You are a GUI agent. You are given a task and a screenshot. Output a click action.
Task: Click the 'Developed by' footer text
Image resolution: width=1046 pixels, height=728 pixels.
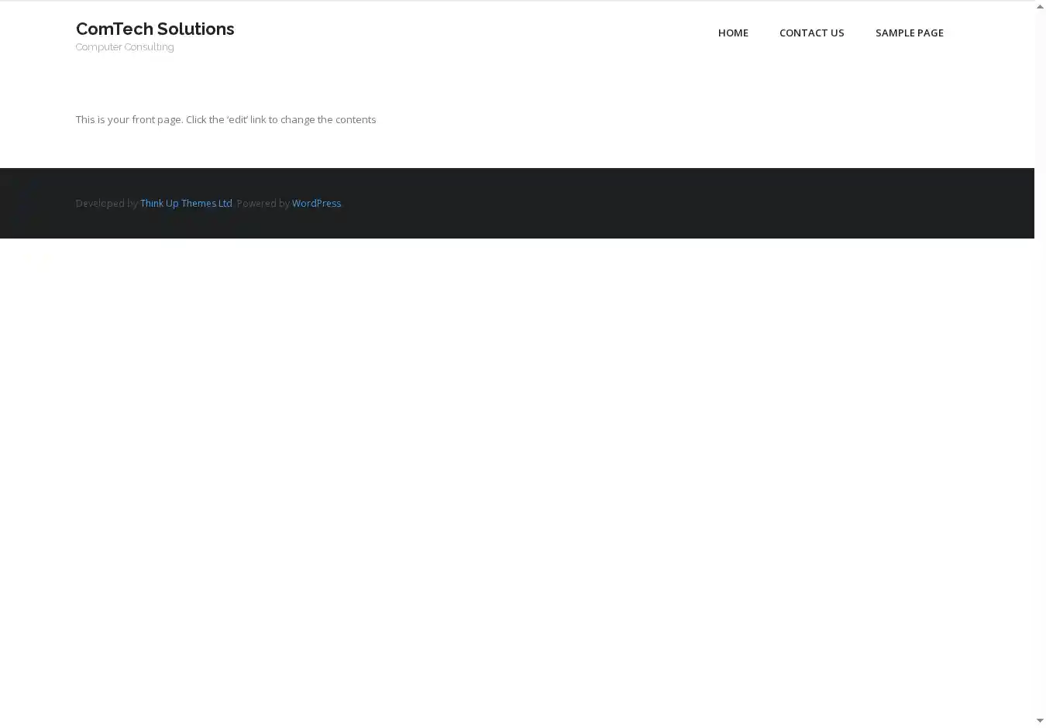[106, 203]
